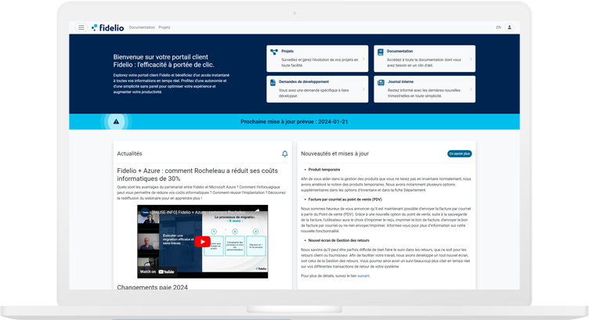Click Watch on YouTube in video
Screen dimensions: 589x320
pos(157,271)
